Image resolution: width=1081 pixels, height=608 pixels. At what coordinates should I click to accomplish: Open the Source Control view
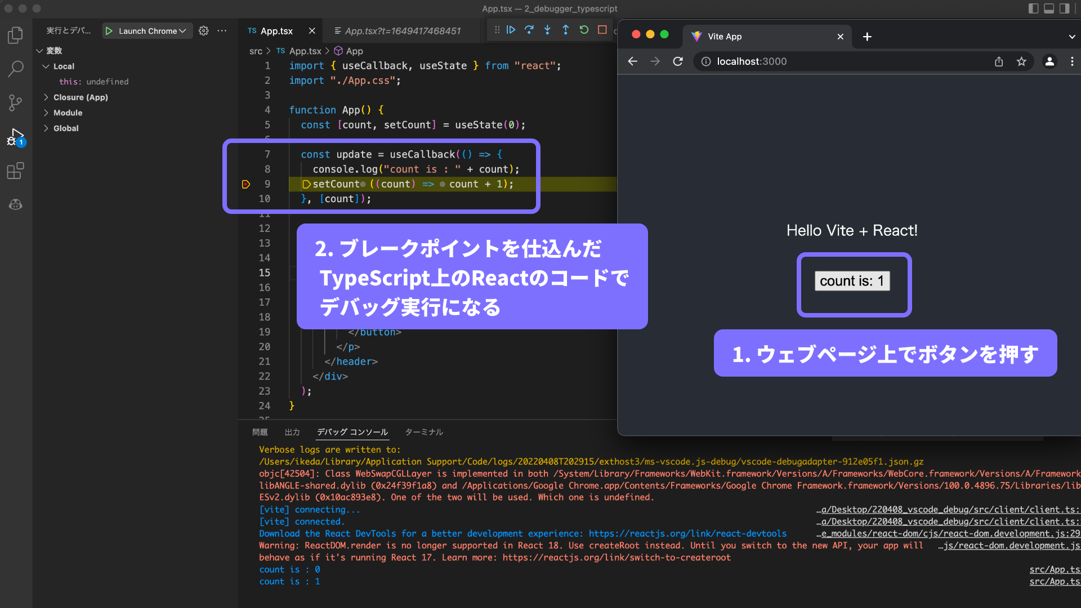[15, 102]
